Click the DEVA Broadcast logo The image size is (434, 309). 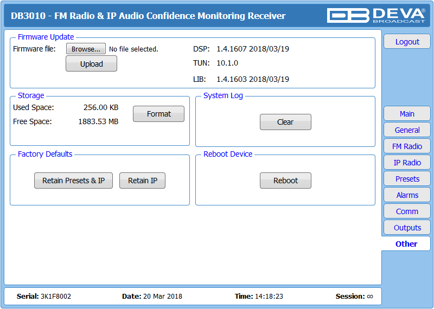click(x=376, y=15)
